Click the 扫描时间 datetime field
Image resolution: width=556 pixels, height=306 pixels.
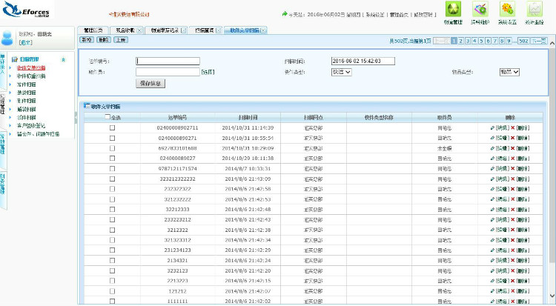click(363, 61)
